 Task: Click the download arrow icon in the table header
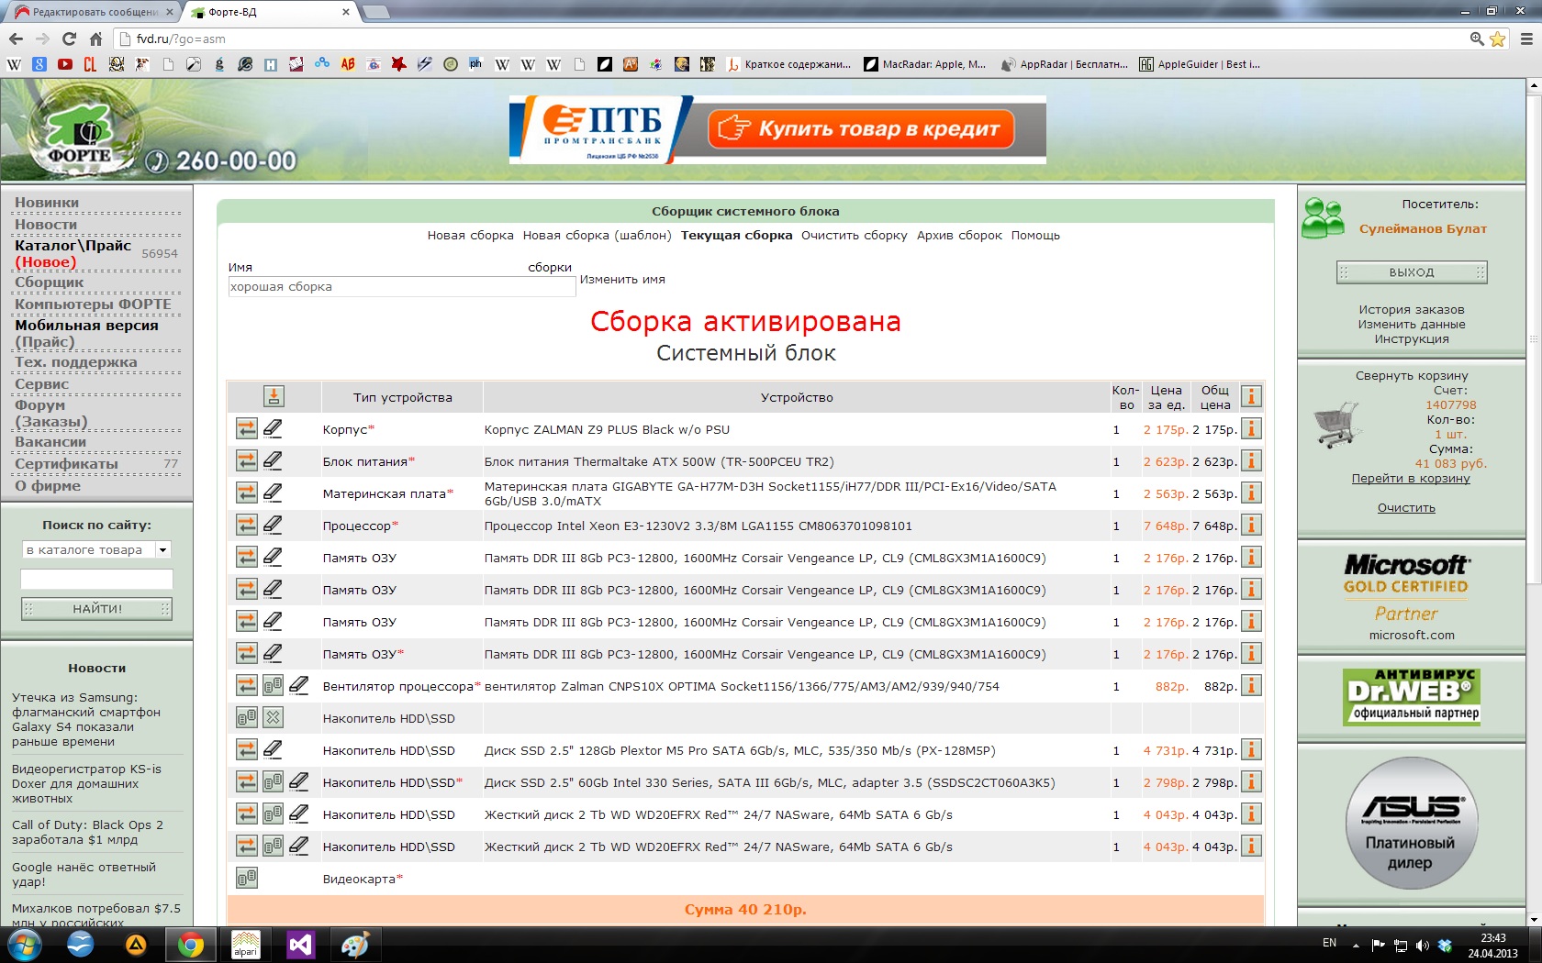tap(274, 396)
